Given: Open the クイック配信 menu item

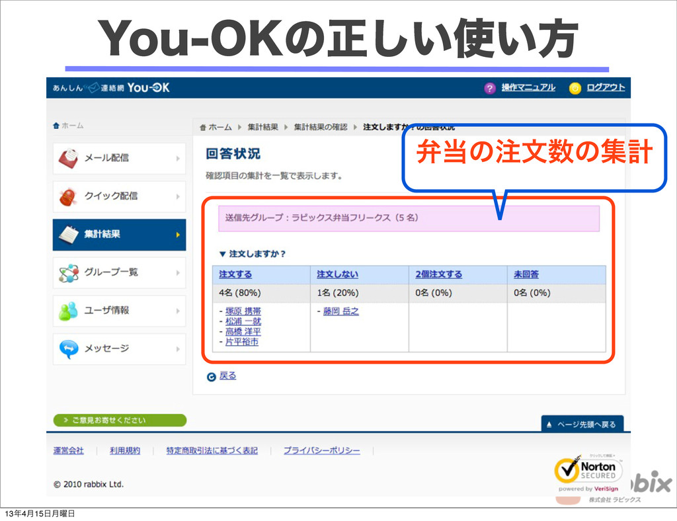Looking at the screenshot, I should point(119,196).
